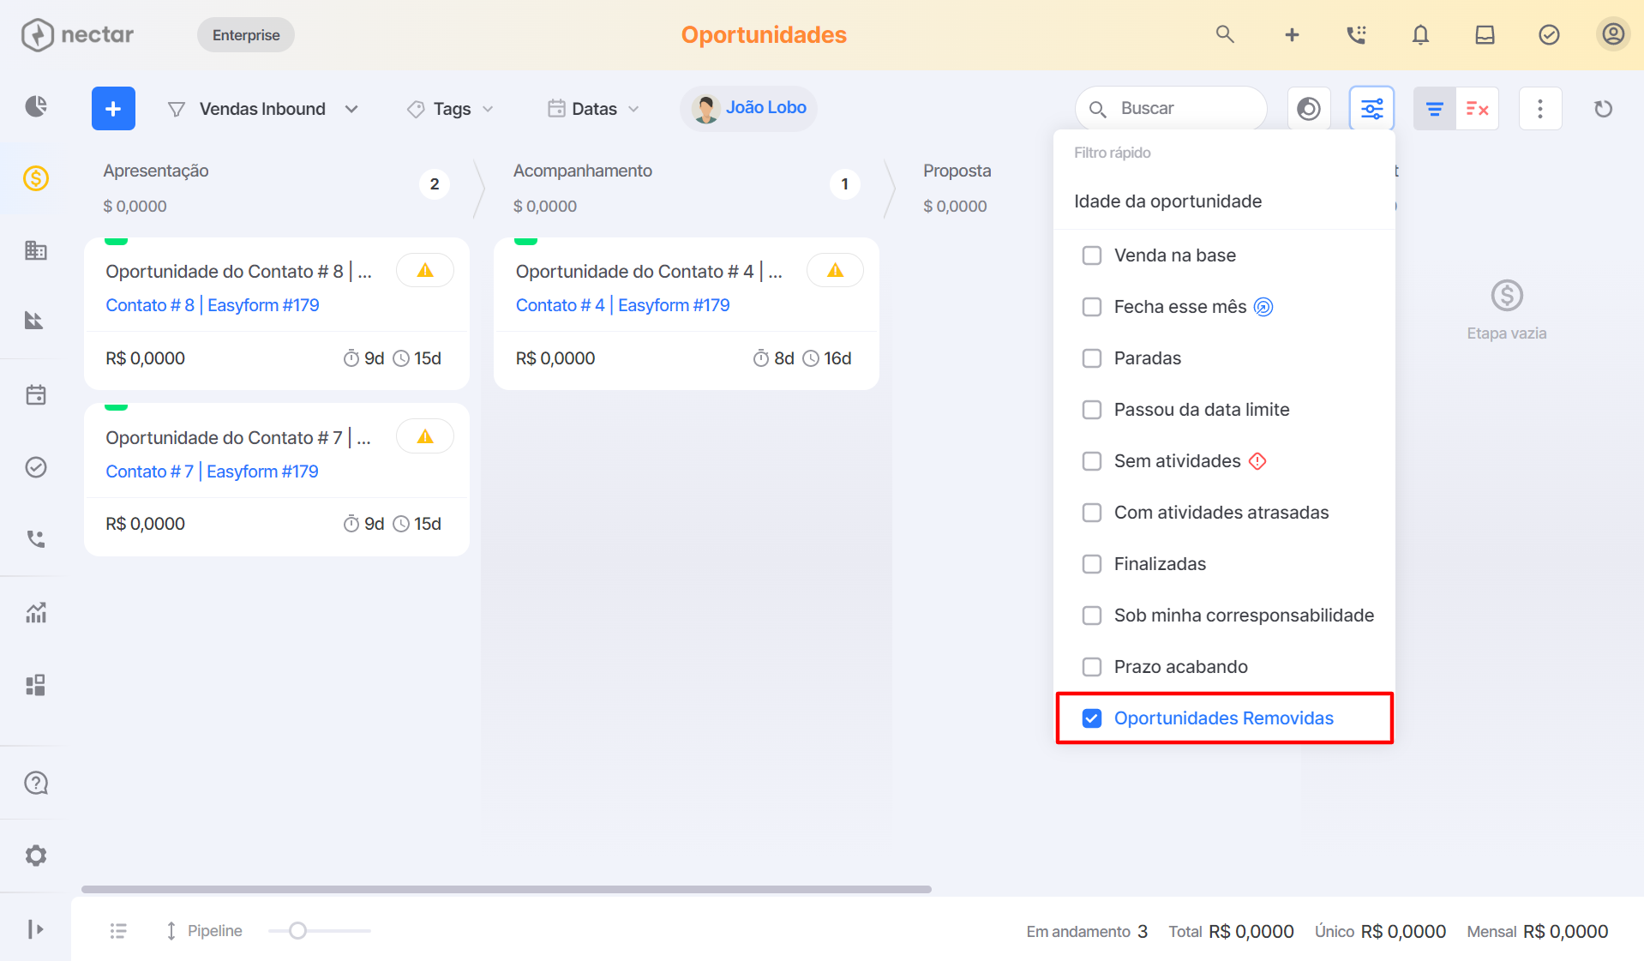Check the Paradas filter checkbox
The width and height of the screenshot is (1644, 961).
point(1092,358)
